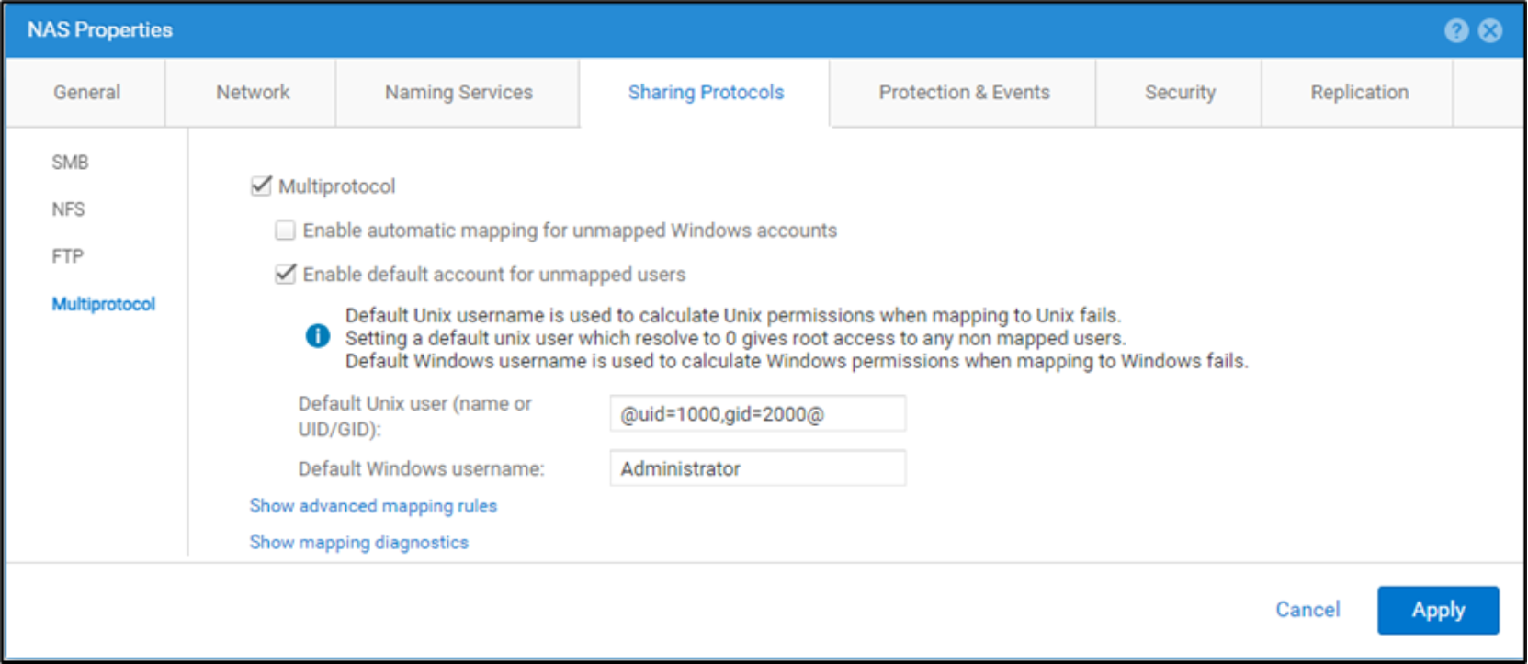Open the Replication tab
The width and height of the screenshot is (1528, 664).
click(1359, 92)
